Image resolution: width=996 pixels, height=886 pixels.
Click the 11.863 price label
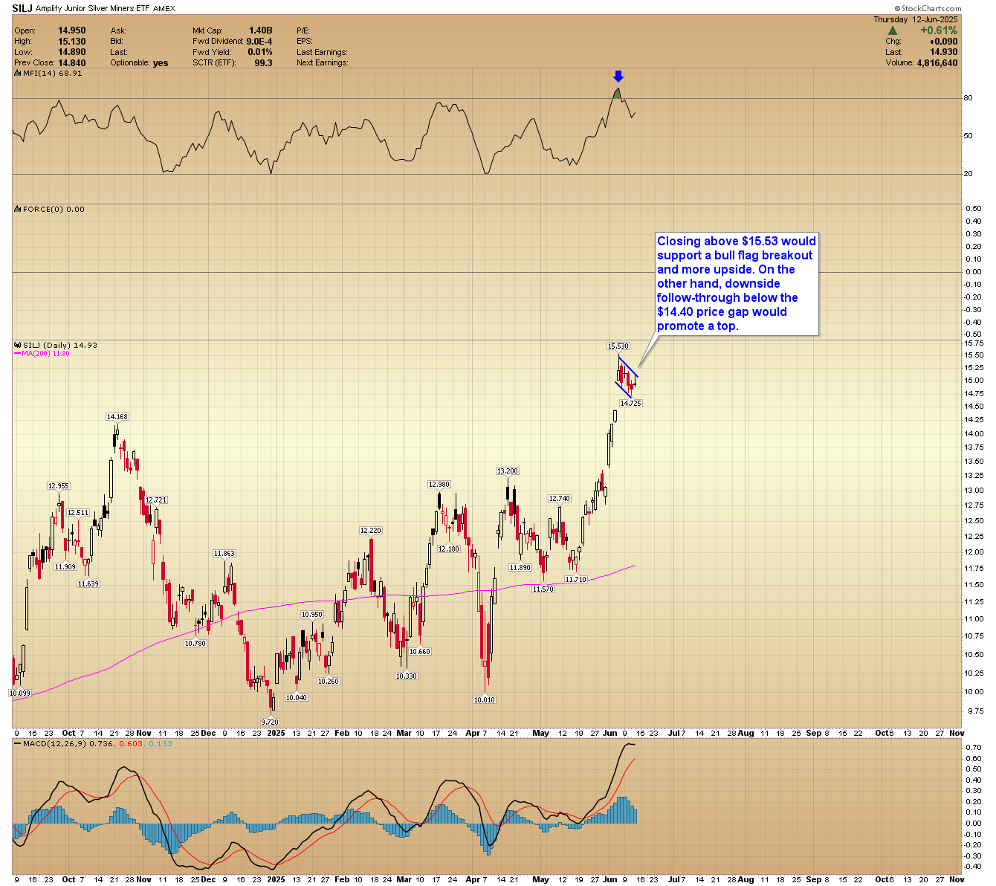(224, 554)
